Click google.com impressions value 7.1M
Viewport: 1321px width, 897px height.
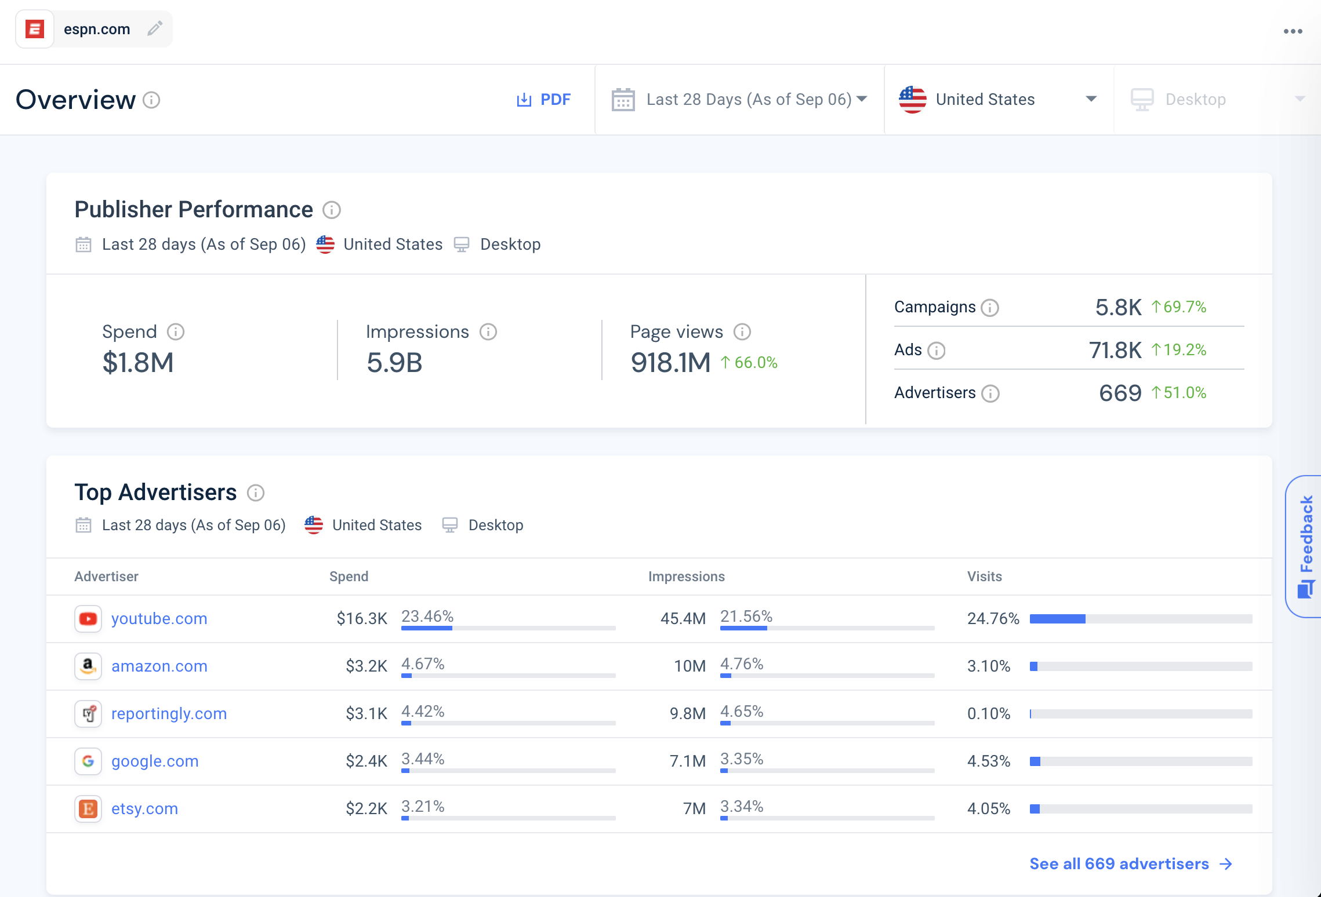(x=688, y=761)
